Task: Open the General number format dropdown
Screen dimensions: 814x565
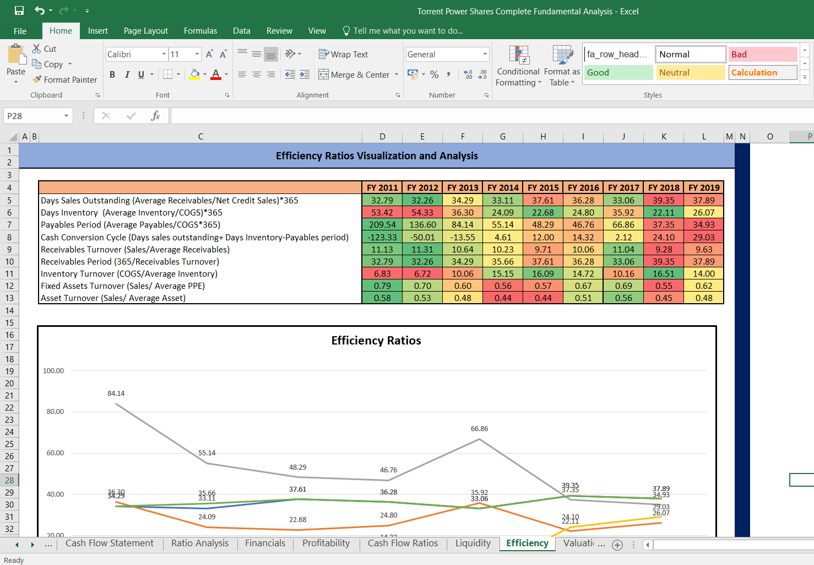Action: coord(485,54)
